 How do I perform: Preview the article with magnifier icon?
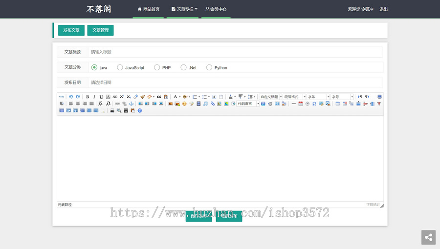pos(119,111)
